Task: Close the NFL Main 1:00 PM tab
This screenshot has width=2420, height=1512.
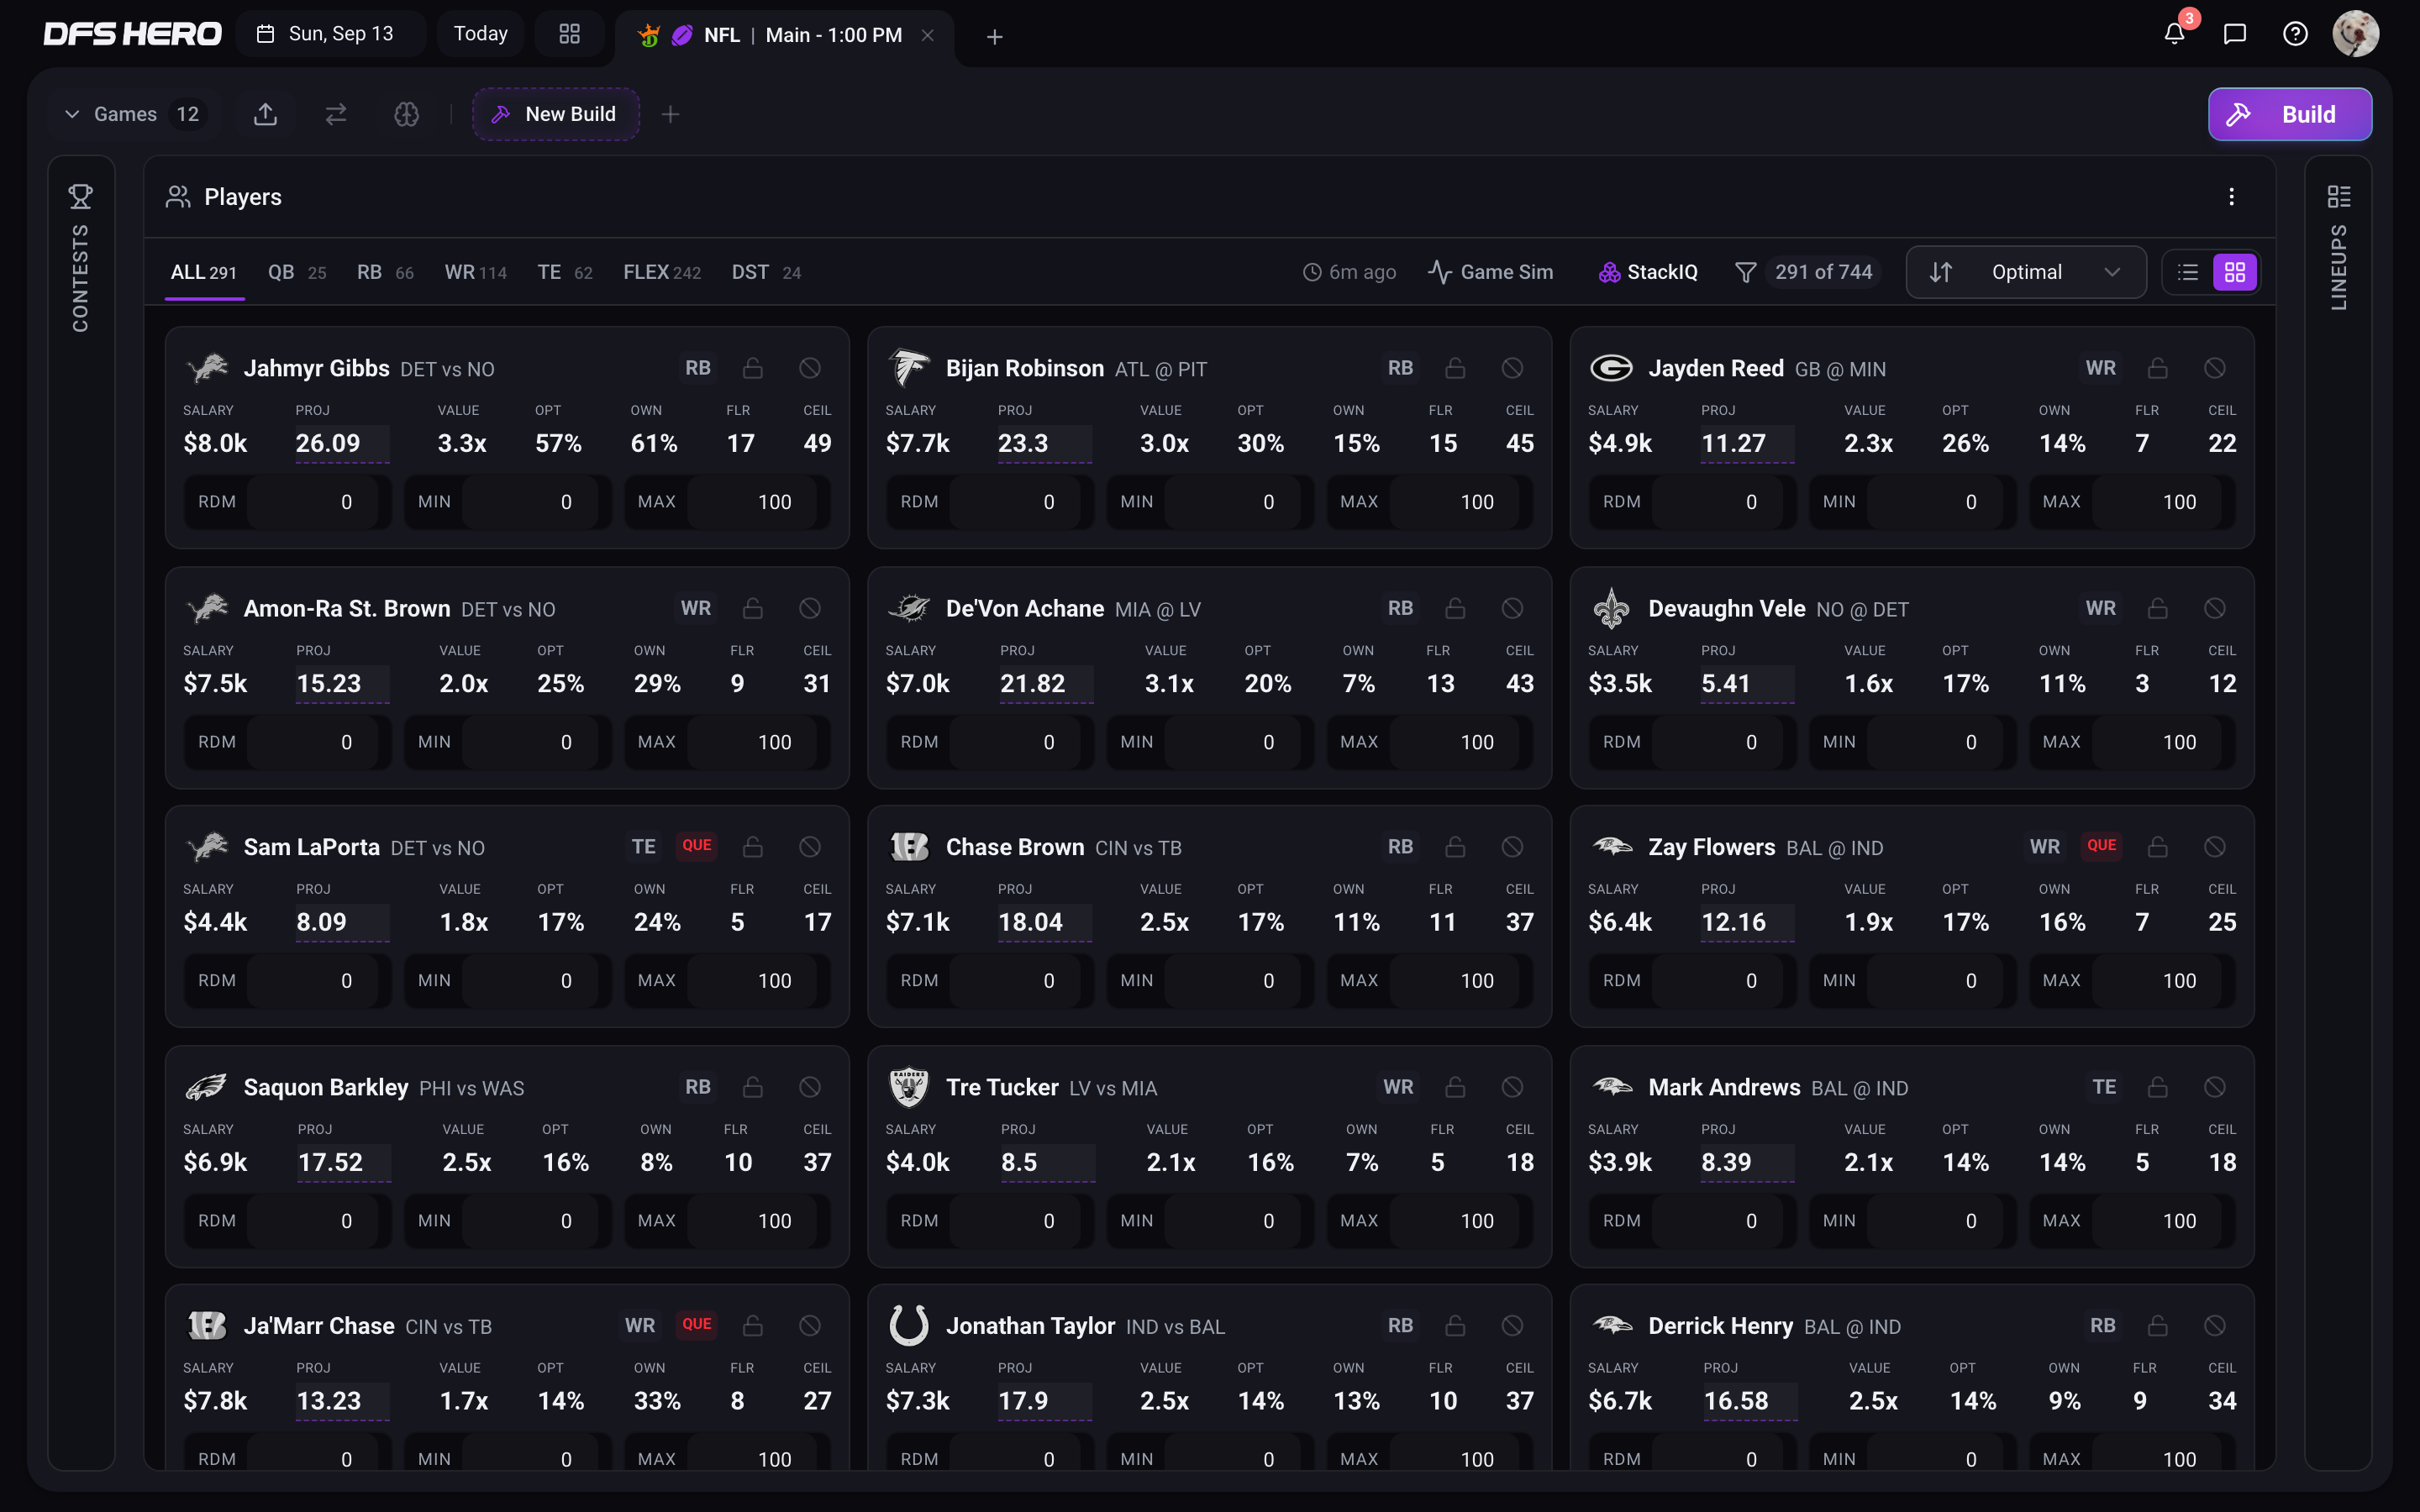Action: (927, 35)
